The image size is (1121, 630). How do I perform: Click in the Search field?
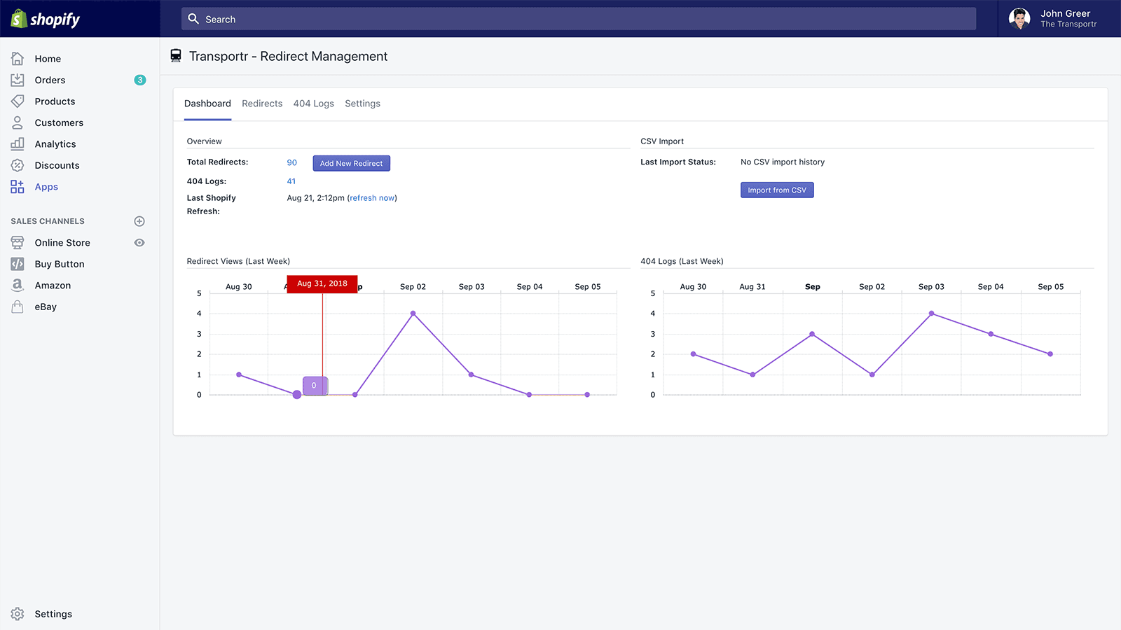coord(578,19)
